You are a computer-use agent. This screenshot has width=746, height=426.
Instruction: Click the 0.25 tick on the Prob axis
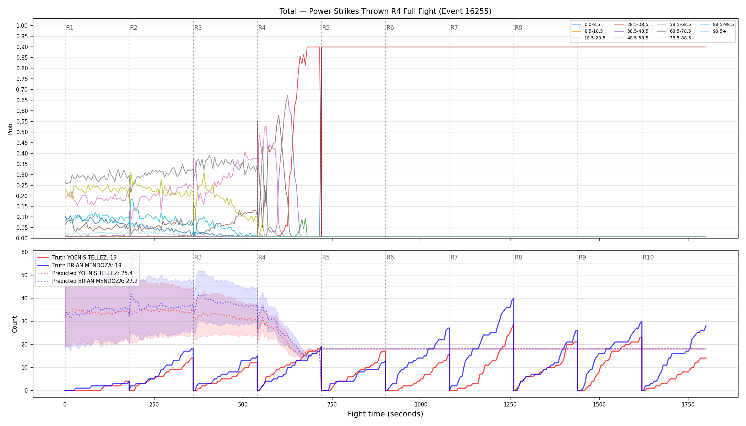point(22,185)
